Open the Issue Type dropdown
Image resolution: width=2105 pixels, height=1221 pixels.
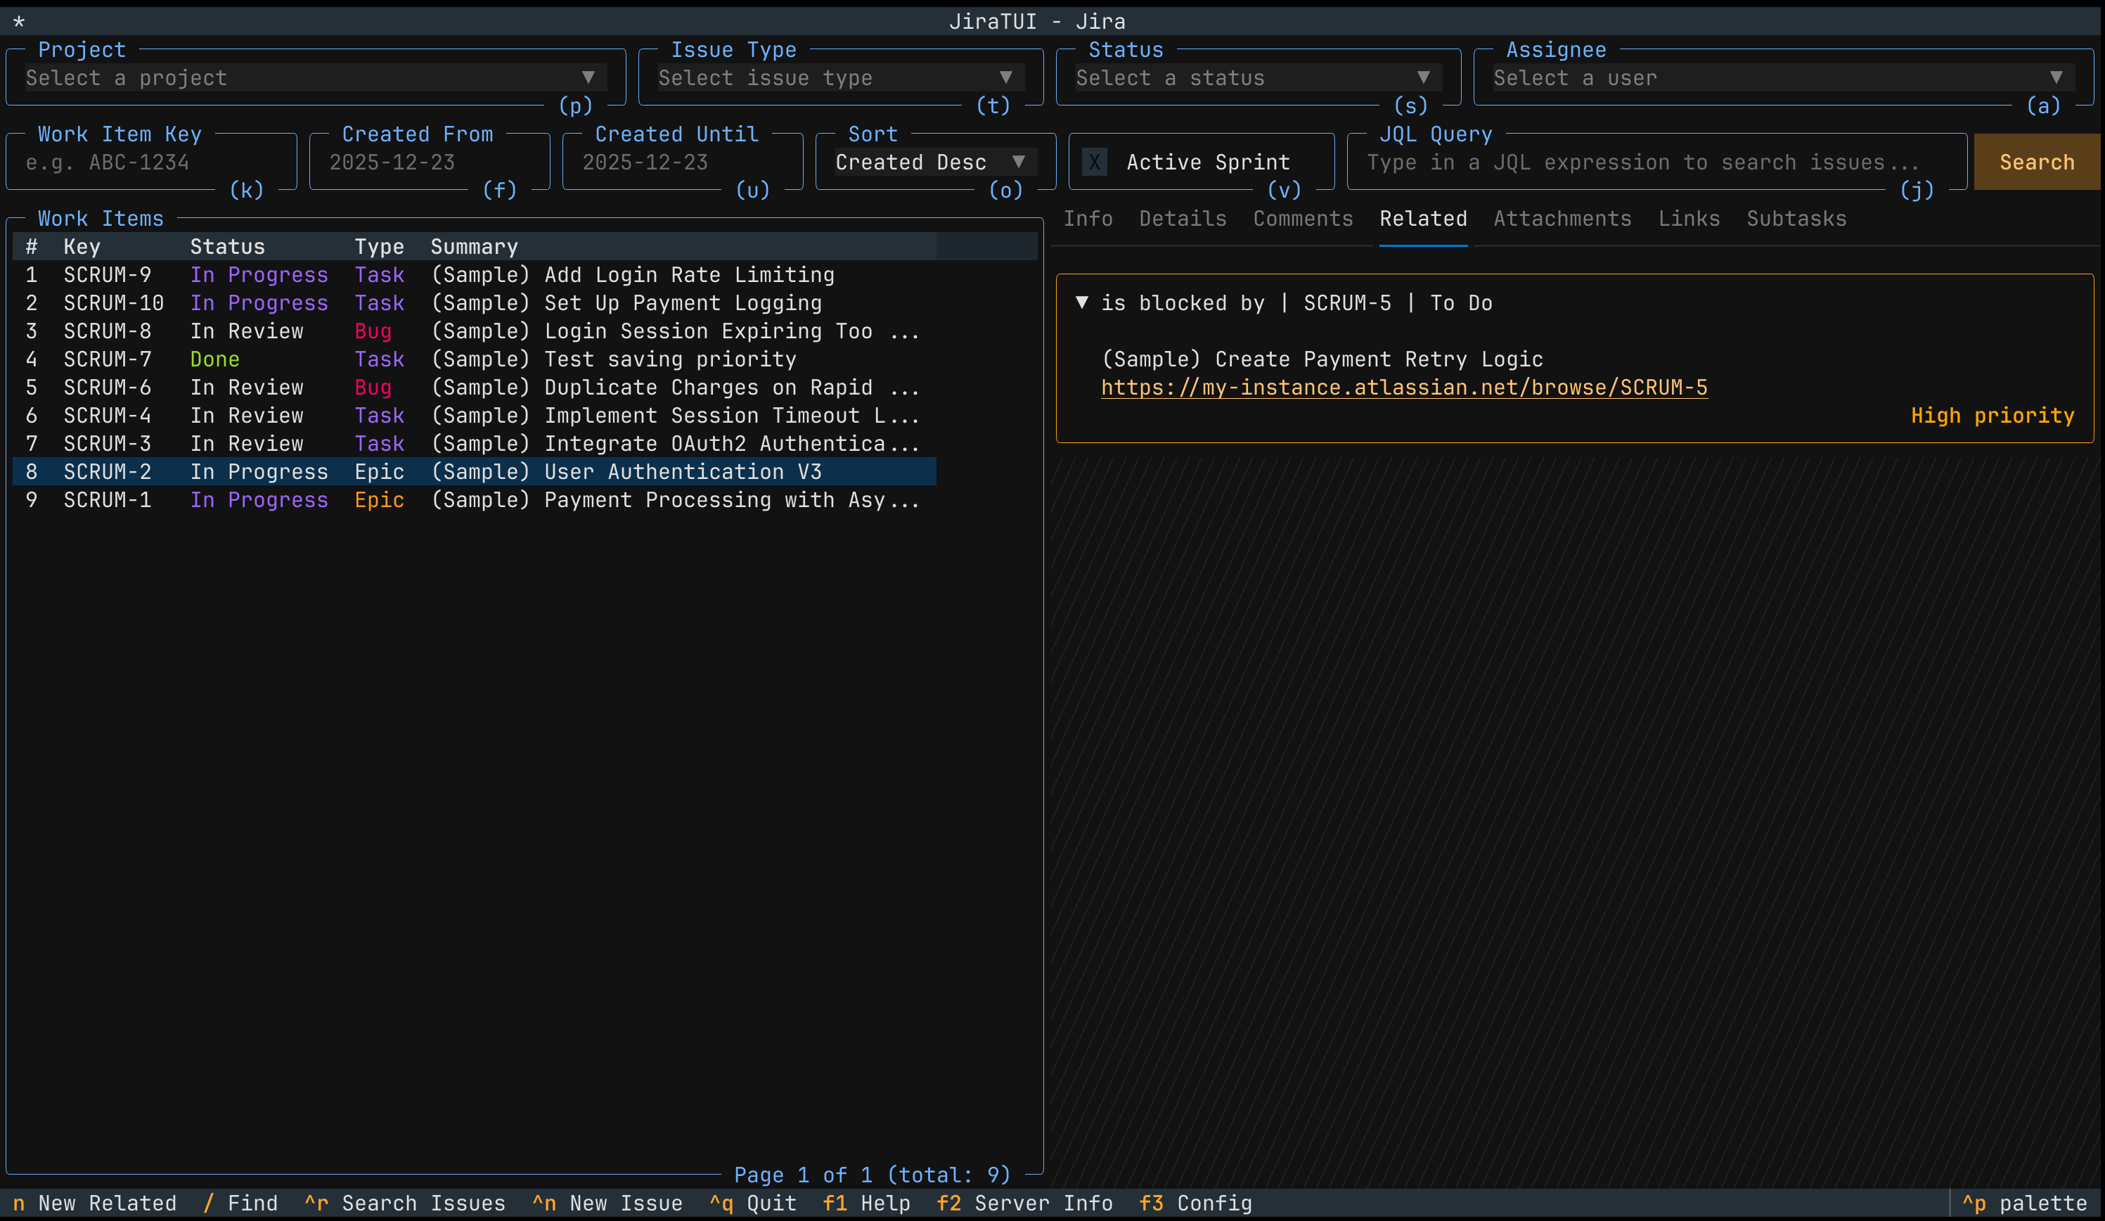click(x=840, y=78)
